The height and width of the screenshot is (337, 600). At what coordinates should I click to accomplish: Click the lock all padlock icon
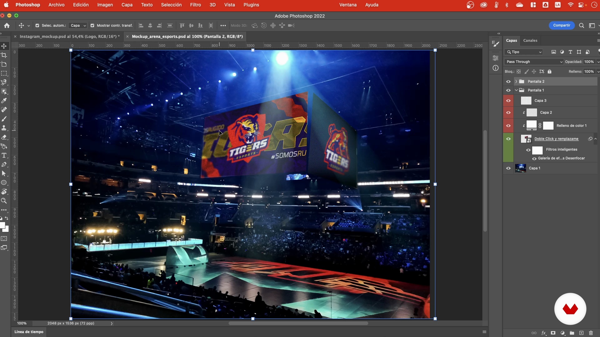[x=550, y=71]
